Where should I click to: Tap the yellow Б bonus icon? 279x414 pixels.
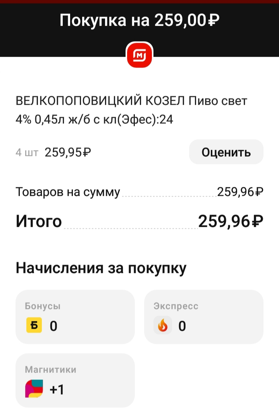(34, 325)
